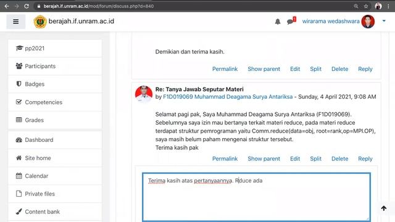
Task: Click Permalink under 'Demikian dan terima kasih' post
Action: (225, 69)
